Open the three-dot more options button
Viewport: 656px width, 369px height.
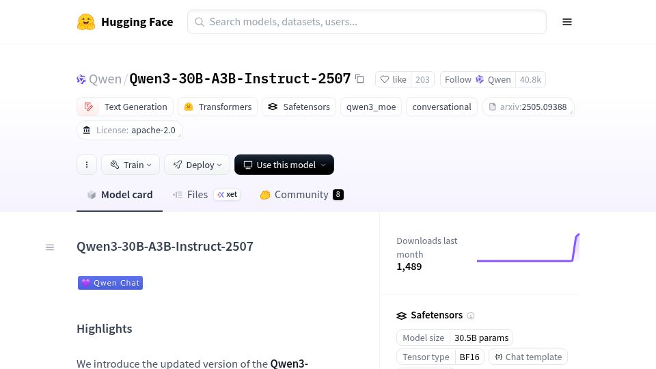87,165
